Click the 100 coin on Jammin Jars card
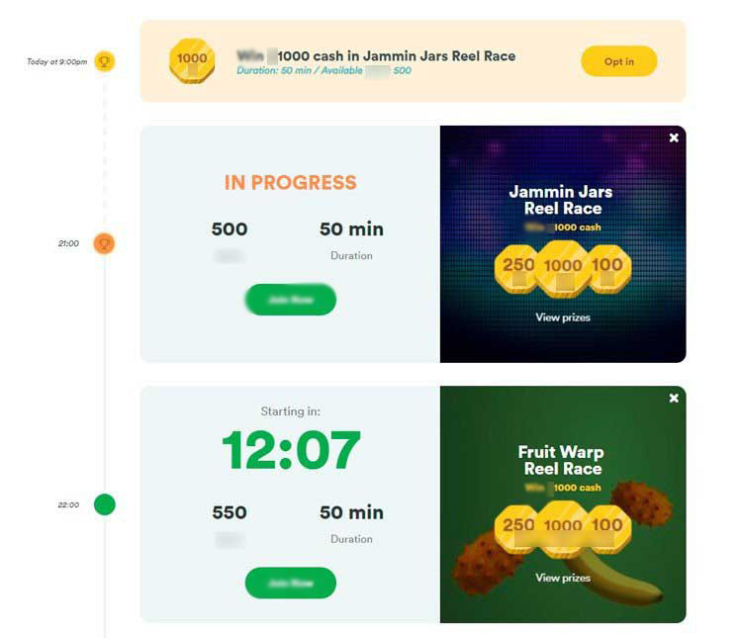 [606, 265]
